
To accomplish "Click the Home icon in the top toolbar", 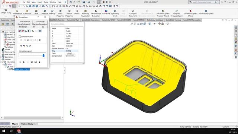I will 71,2.
